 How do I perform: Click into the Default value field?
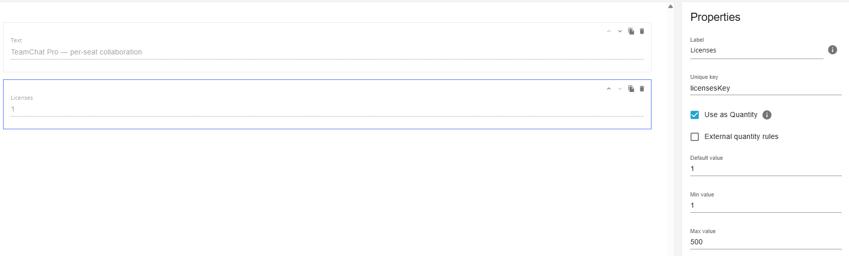(x=766, y=168)
